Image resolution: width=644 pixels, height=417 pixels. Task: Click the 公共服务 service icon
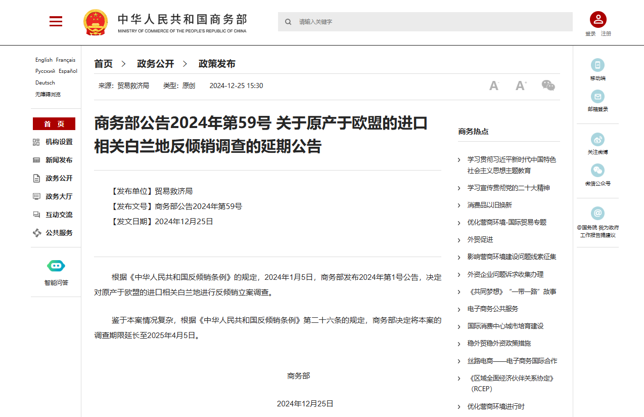pos(36,233)
